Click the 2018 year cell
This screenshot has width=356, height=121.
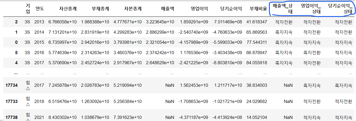coord(39,101)
